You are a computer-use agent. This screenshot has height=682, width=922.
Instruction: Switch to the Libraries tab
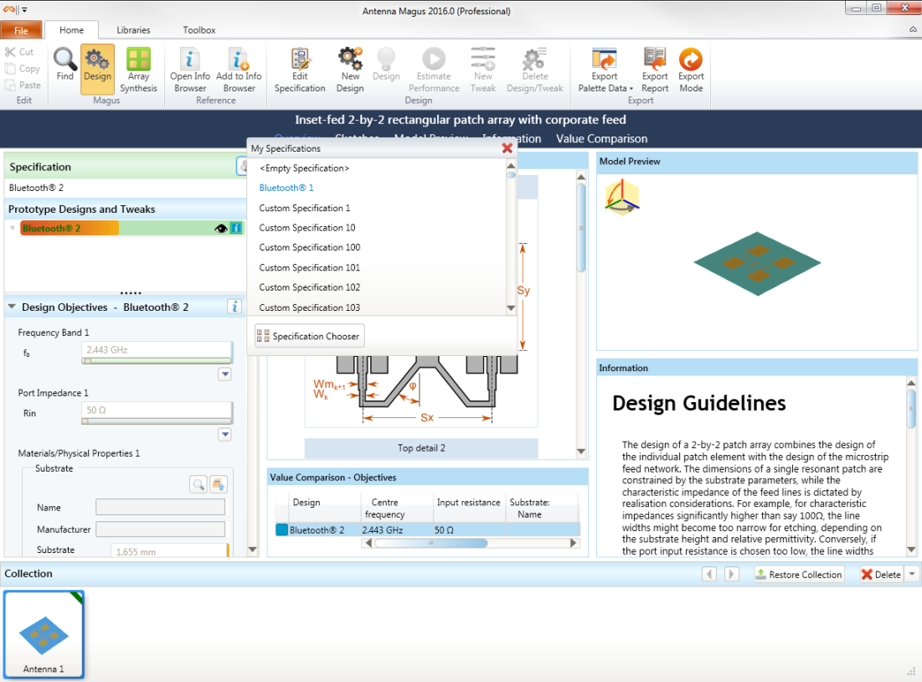pos(133,30)
